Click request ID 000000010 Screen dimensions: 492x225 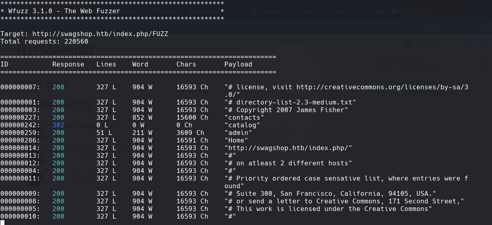20,216
